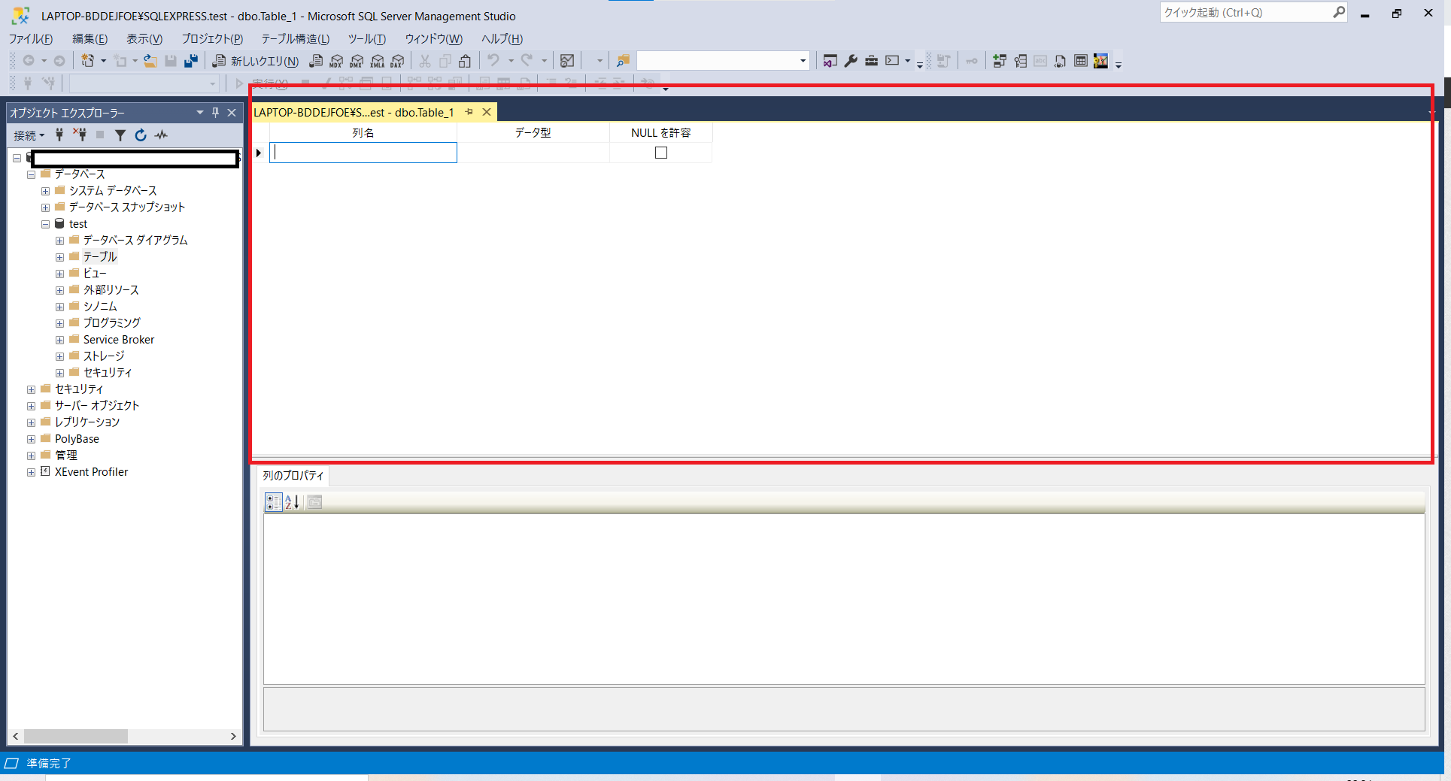Screen dimensions: 1451x781
Task: Expand the テーブル folder
Action: 59,257
